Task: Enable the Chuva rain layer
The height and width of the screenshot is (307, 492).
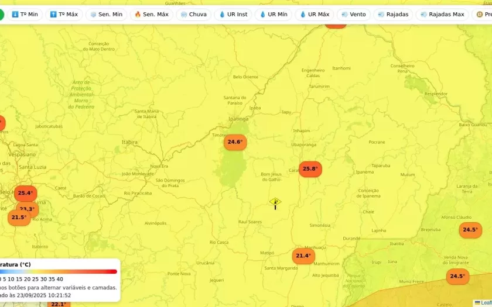Action: [x=194, y=14]
